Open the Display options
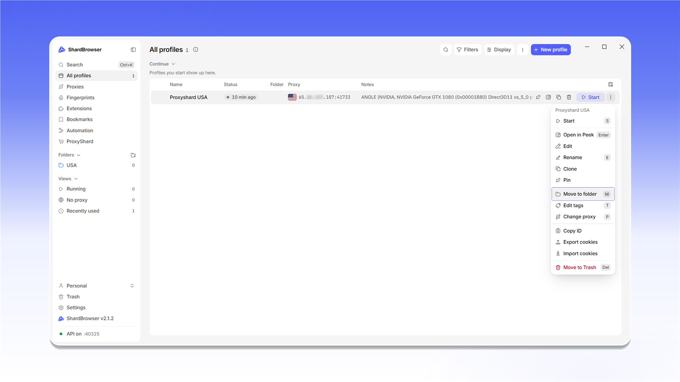Image resolution: width=680 pixels, height=382 pixels. point(499,50)
